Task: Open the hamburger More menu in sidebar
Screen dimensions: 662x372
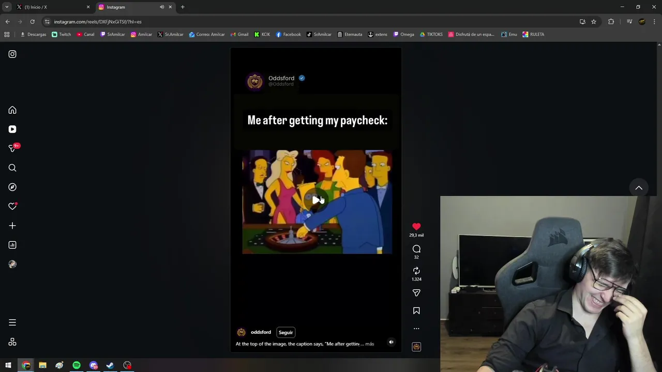Action: (12, 322)
